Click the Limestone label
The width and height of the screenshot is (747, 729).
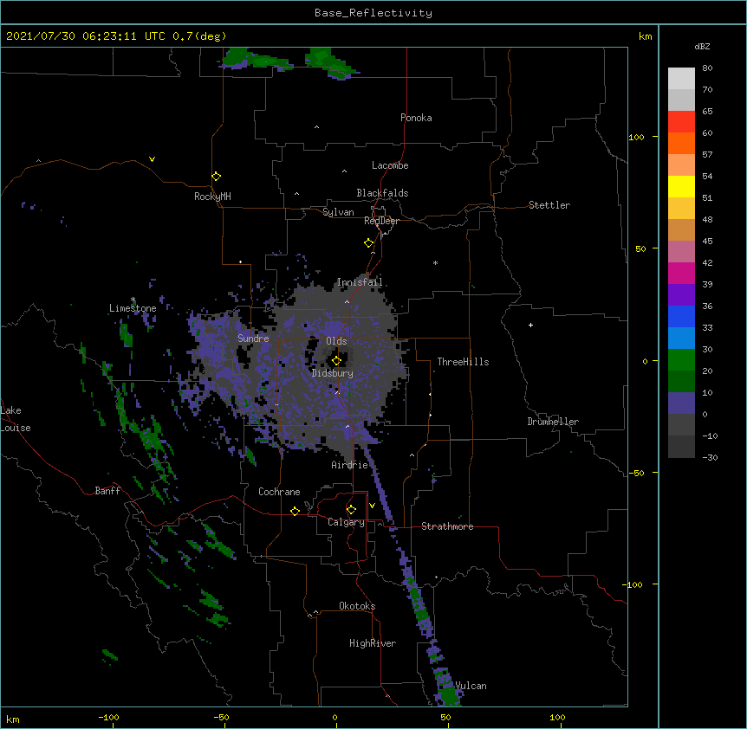coord(133,308)
